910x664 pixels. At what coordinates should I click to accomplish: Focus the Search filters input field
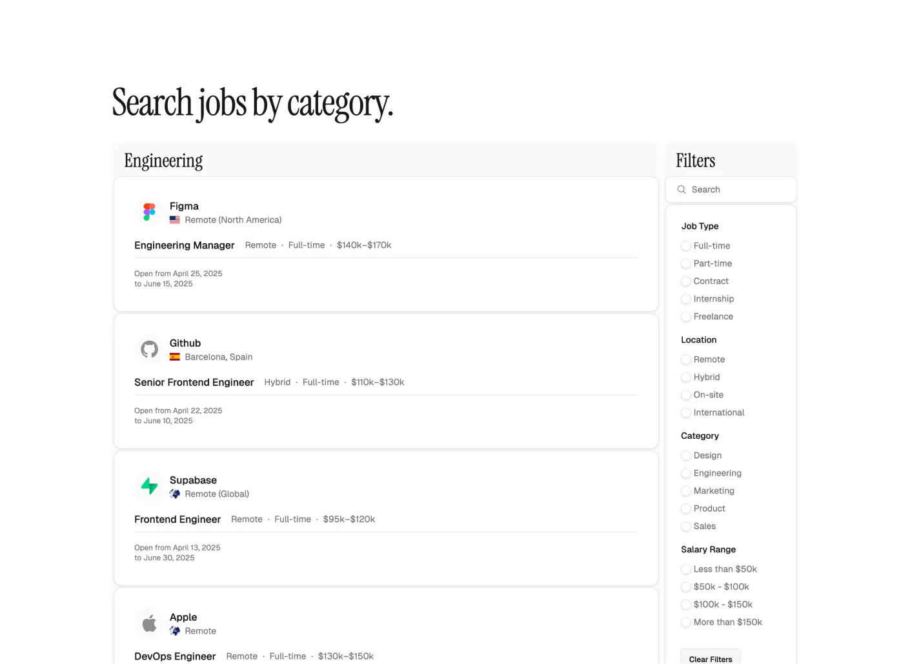(731, 190)
